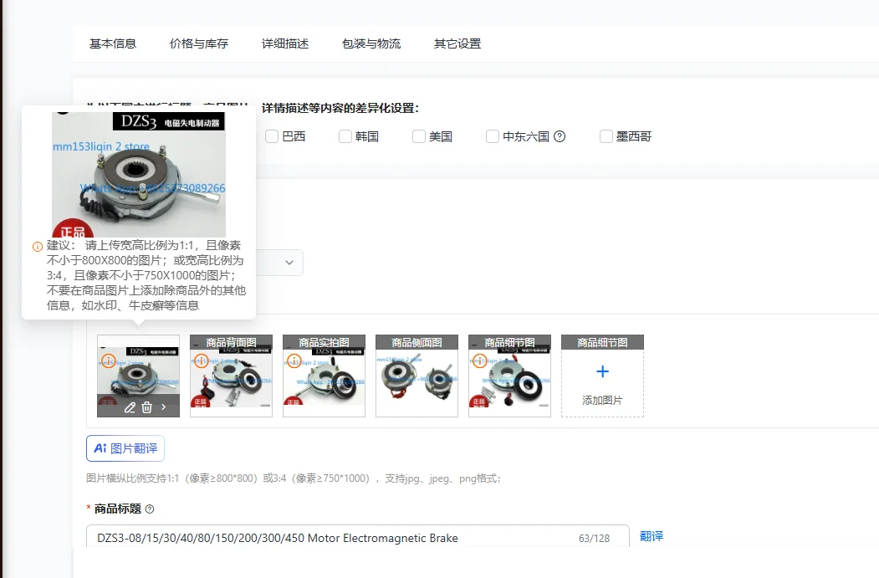Click the pencil edit icon on the first image
The height and width of the screenshot is (578, 879).
(130, 407)
